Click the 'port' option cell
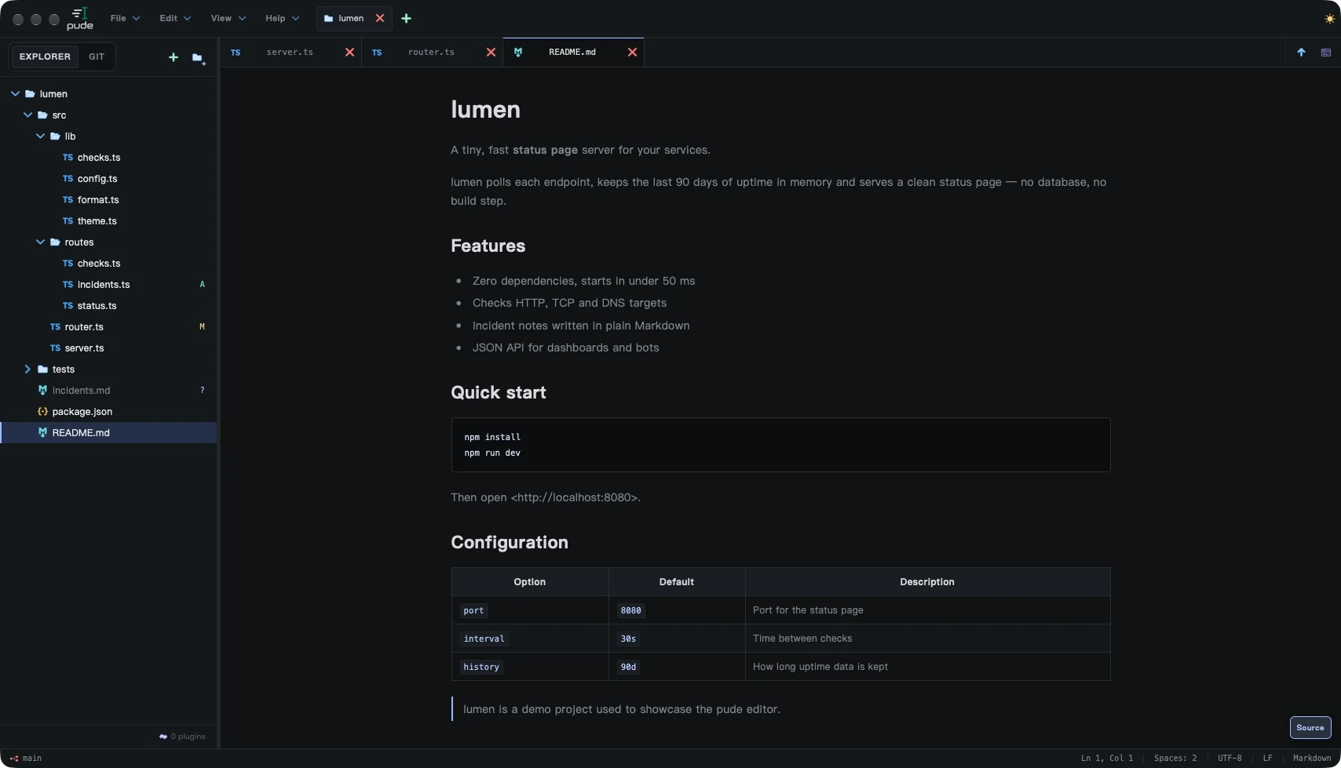1341x768 pixels. [x=530, y=610]
